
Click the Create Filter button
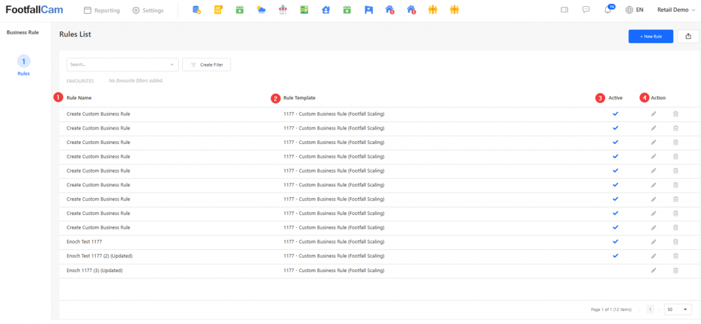(x=207, y=64)
